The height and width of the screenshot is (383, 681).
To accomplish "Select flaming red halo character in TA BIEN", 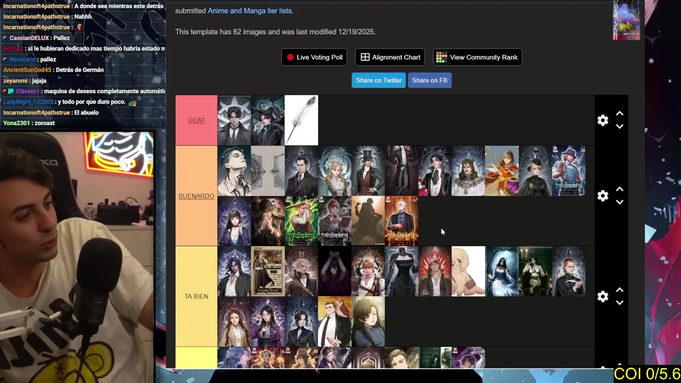I will 435,271.
